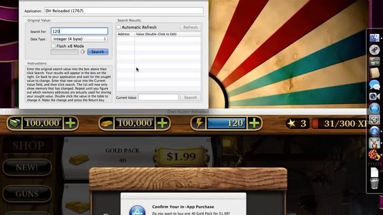Open the blue round arrow icon in Dock

point(375,131)
